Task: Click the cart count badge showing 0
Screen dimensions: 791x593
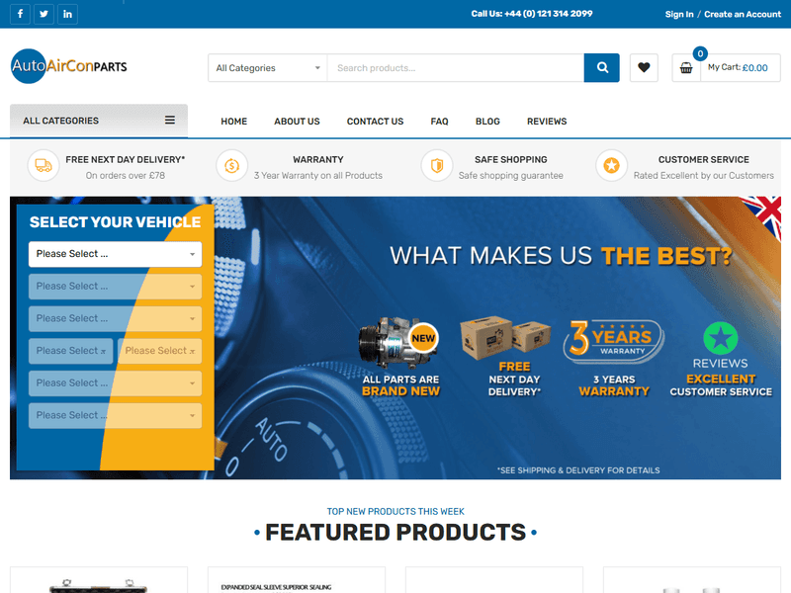Action: 700,53
